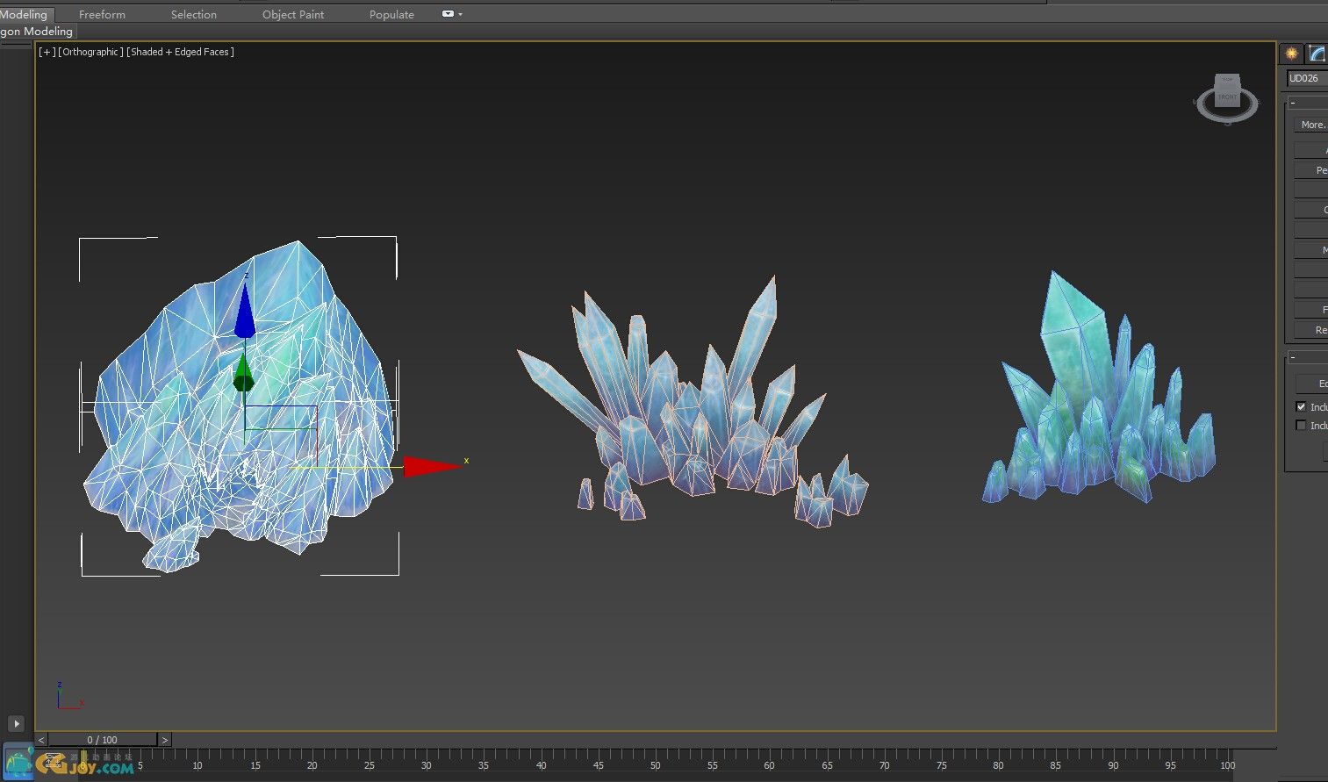Jump to frame 25 on the timeline
The width and height of the screenshot is (1328, 782).
369,765
